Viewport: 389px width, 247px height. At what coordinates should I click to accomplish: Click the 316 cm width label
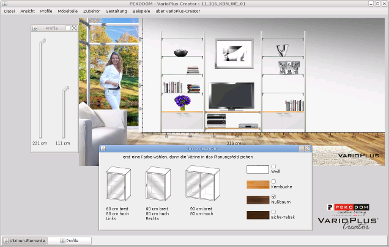pyautogui.click(x=234, y=143)
